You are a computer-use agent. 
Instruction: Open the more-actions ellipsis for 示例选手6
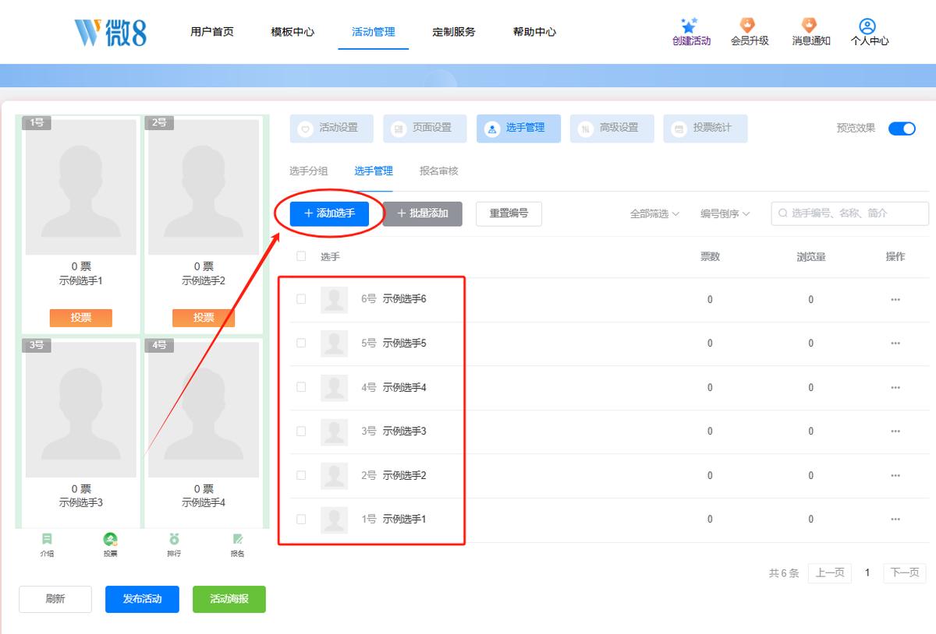[x=895, y=300]
